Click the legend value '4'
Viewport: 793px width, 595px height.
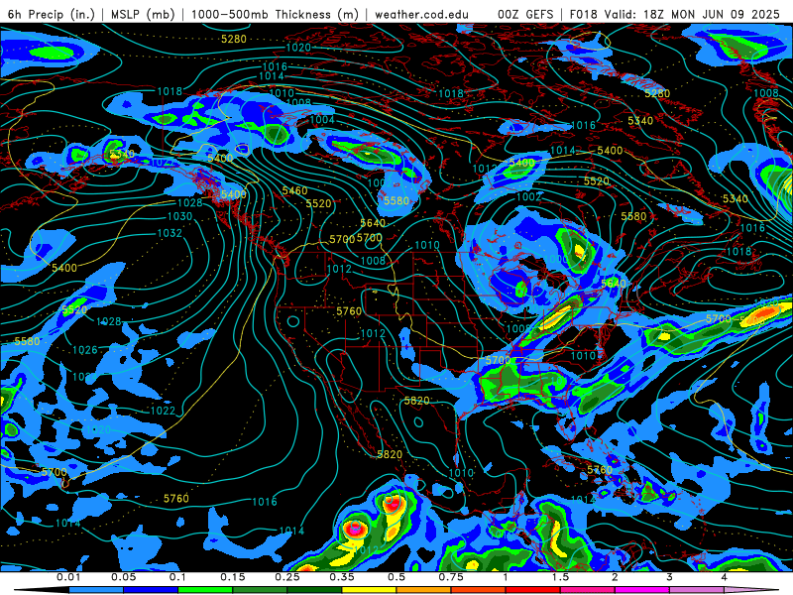(x=724, y=577)
